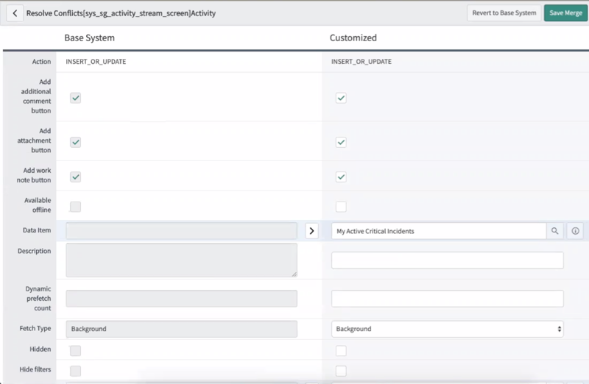Click Customized Data Item field My Active Critical Incidents
The image size is (589, 384).
coord(439,231)
